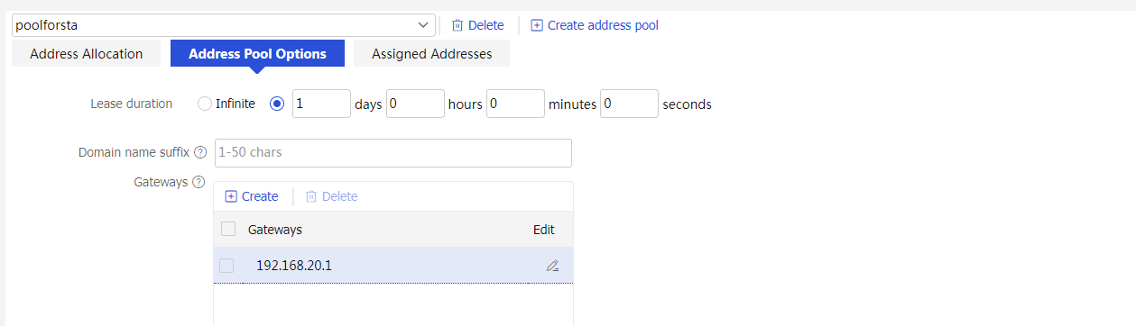
Task: Click the help icon beside Gateways label
Action: tap(199, 182)
